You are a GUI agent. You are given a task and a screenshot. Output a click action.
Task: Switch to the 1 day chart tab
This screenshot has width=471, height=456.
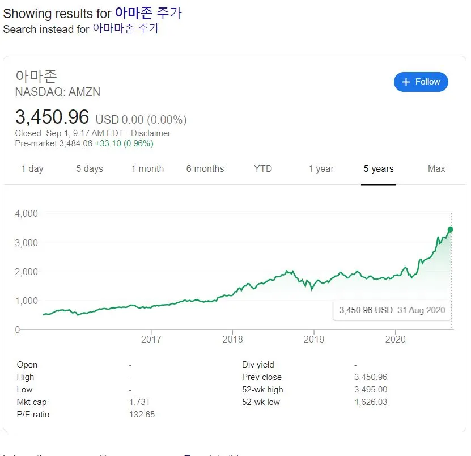[32, 168]
